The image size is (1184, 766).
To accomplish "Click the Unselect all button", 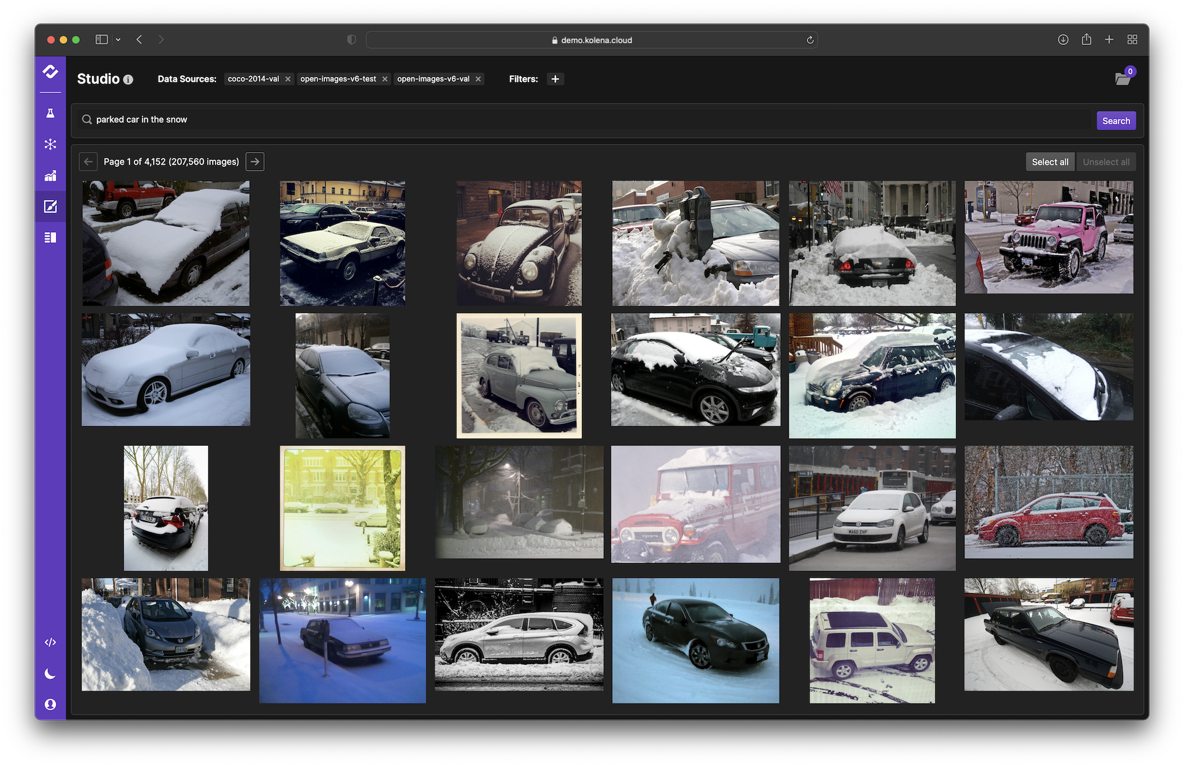I will click(x=1106, y=162).
